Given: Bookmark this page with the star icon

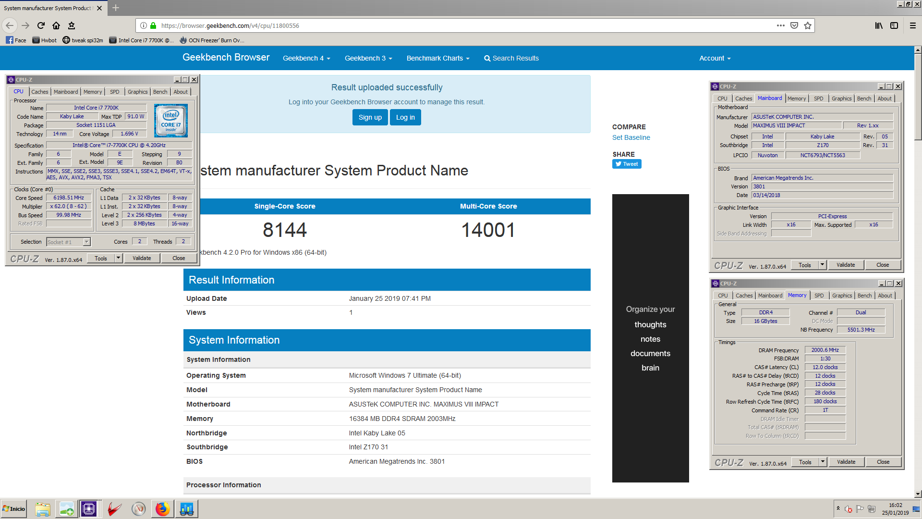Looking at the screenshot, I should click(808, 25).
